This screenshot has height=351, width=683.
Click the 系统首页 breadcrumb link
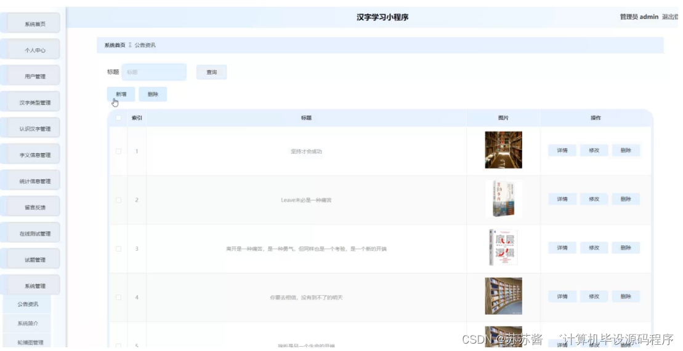click(115, 45)
